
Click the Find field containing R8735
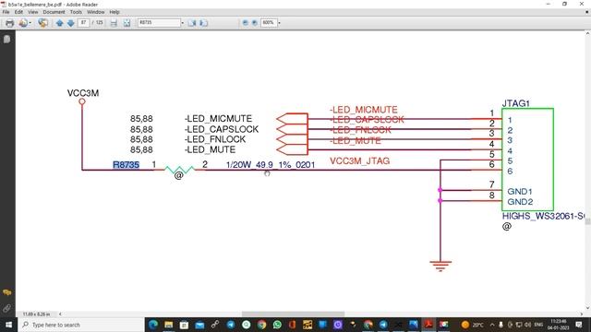tap(159, 22)
